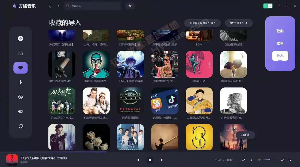Open the BGM playlist label

[199, 44]
